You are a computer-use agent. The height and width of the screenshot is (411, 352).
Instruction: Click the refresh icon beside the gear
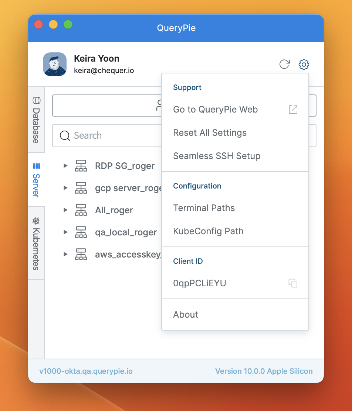point(284,64)
